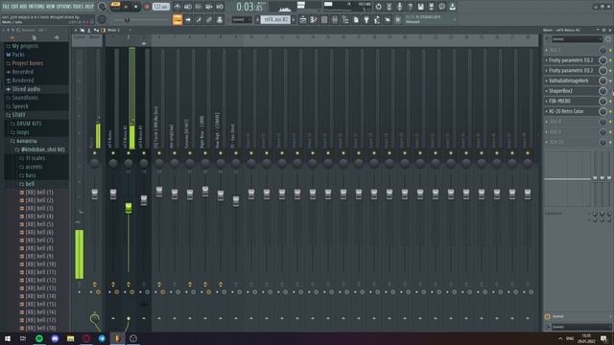Start playback with the play button
This screenshot has height=345, width=614.
(126, 7)
